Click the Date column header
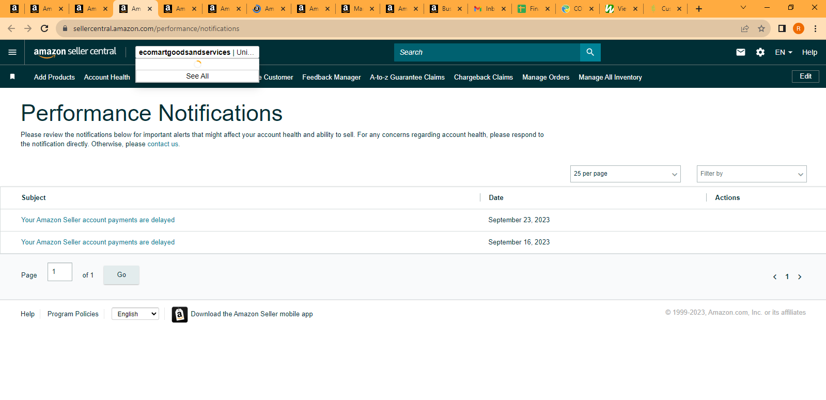The height and width of the screenshot is (400, 826). point(496,198)
